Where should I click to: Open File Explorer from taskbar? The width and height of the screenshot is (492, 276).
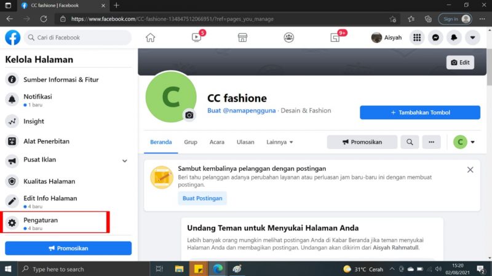click(179, 269)
